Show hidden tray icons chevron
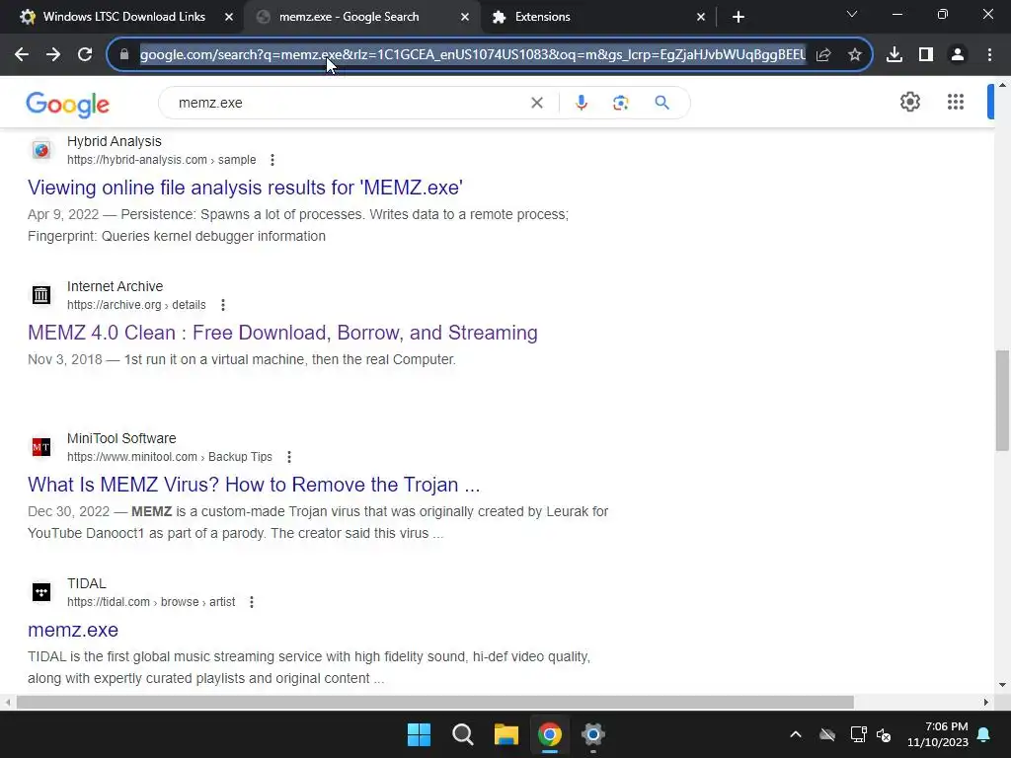Image resolution: width=1011 pixels, height=758 pixels. click(796, 734)
